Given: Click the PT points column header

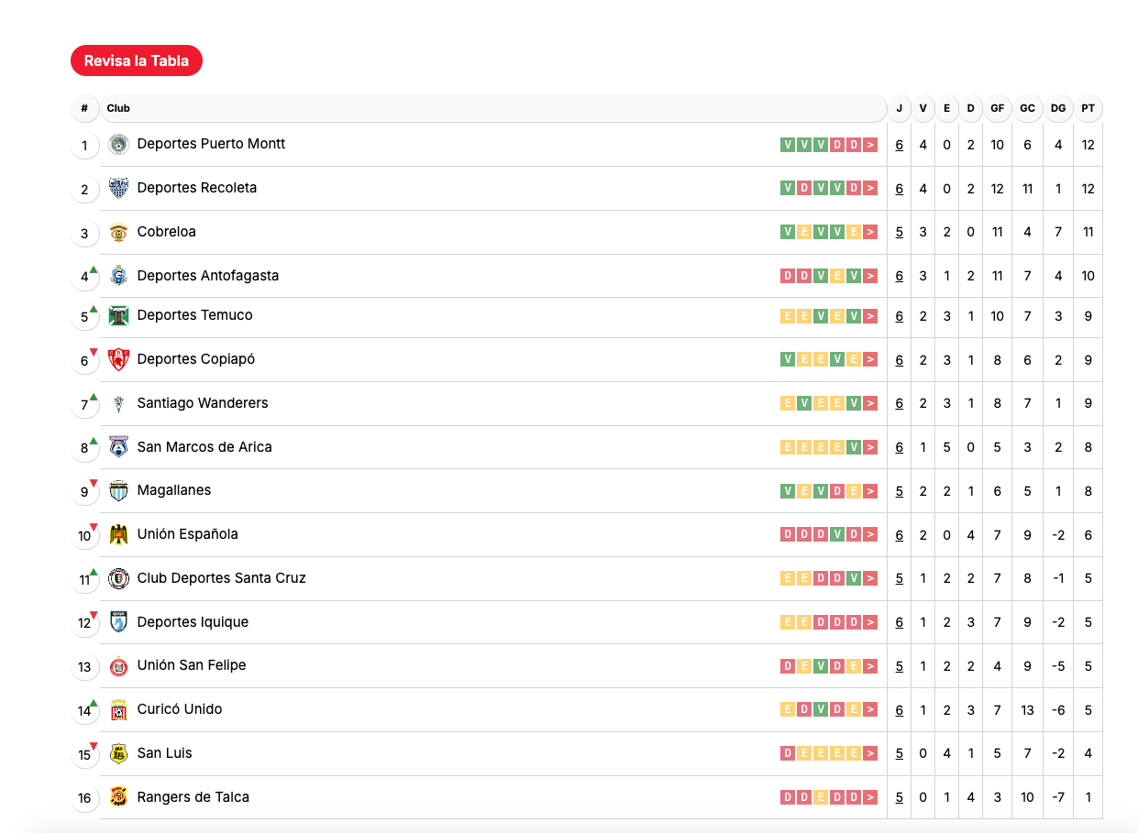Looking at the screenshot, I should coord(1088,108).
